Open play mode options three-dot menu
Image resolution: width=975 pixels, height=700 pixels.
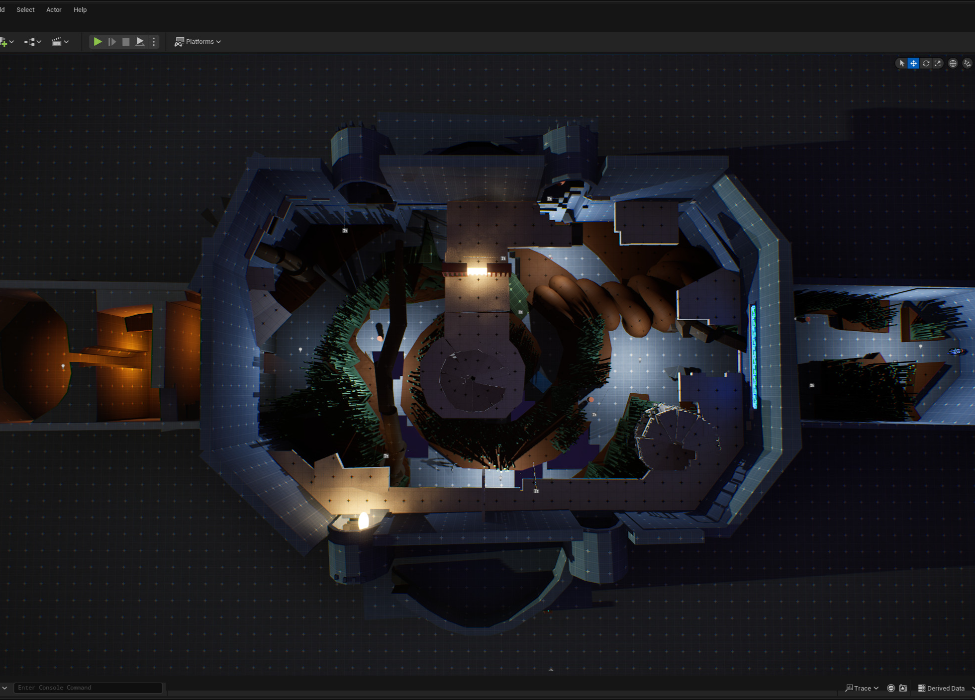(154, 42)
